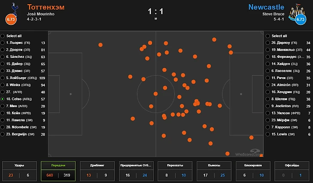
Task: Click the Tottenham club crest icon
Action: coord(15,8)
